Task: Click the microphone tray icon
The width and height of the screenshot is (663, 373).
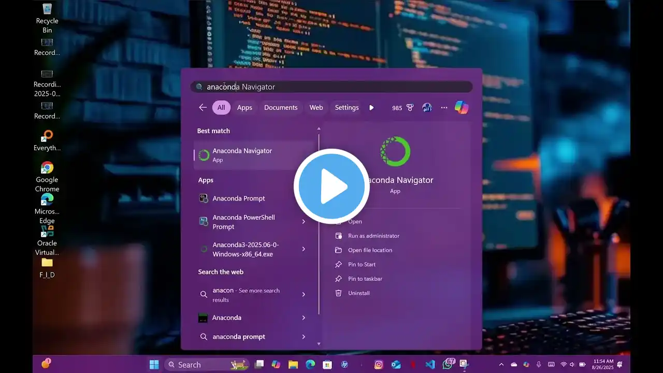Action: [539, 365]
